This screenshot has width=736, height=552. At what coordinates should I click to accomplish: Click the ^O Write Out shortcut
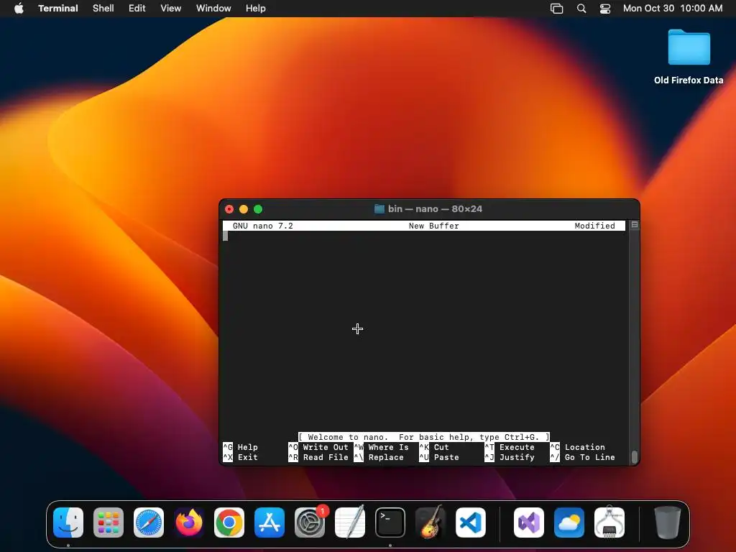click(318, 447)
